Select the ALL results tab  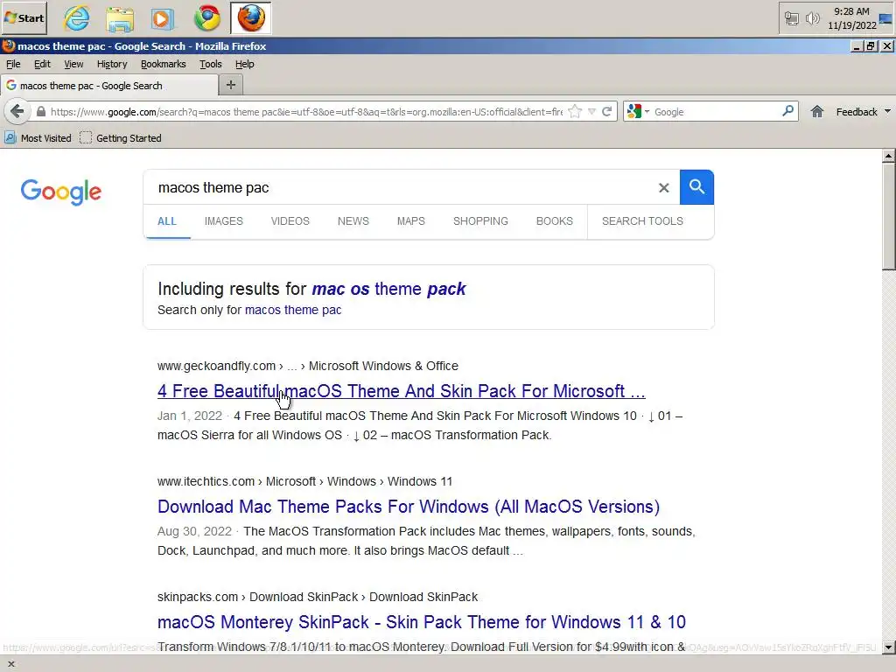167,221
